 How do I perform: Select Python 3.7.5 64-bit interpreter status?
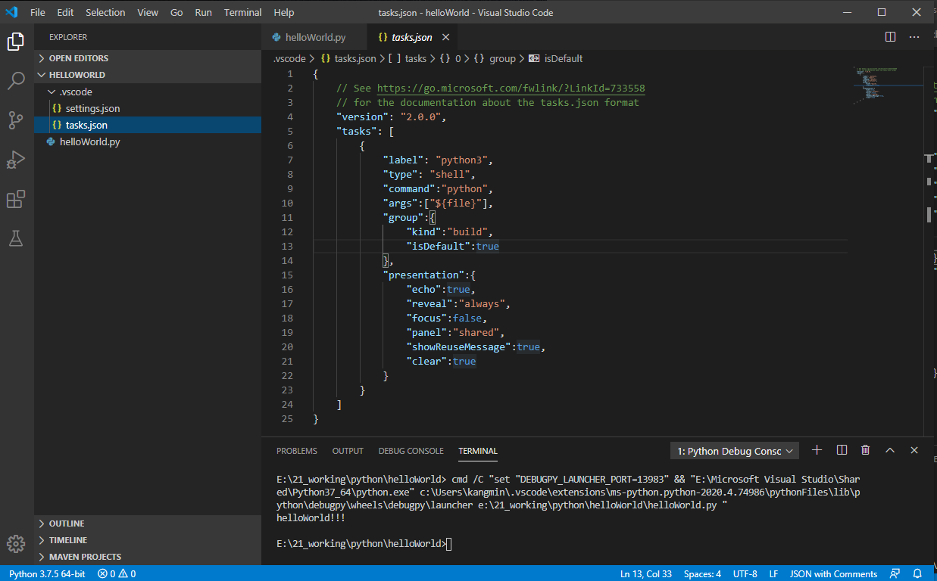pos(47,573)
